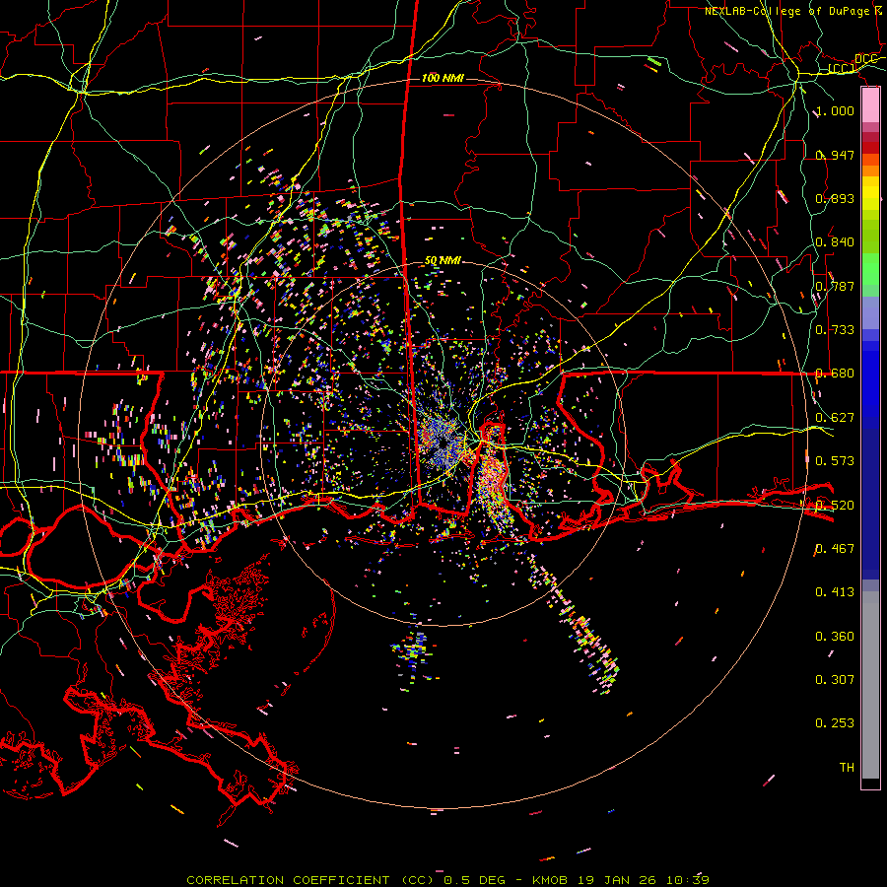The width and height of the screenshot is (887, 887).
Task: Click the "TH" threshold label on the scale
Action: click(x=847, y=768)
